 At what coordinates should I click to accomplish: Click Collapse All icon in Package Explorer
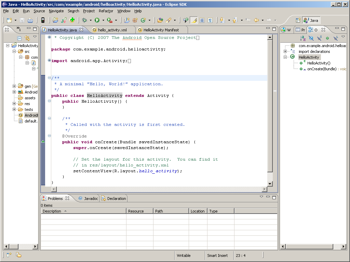19,38
